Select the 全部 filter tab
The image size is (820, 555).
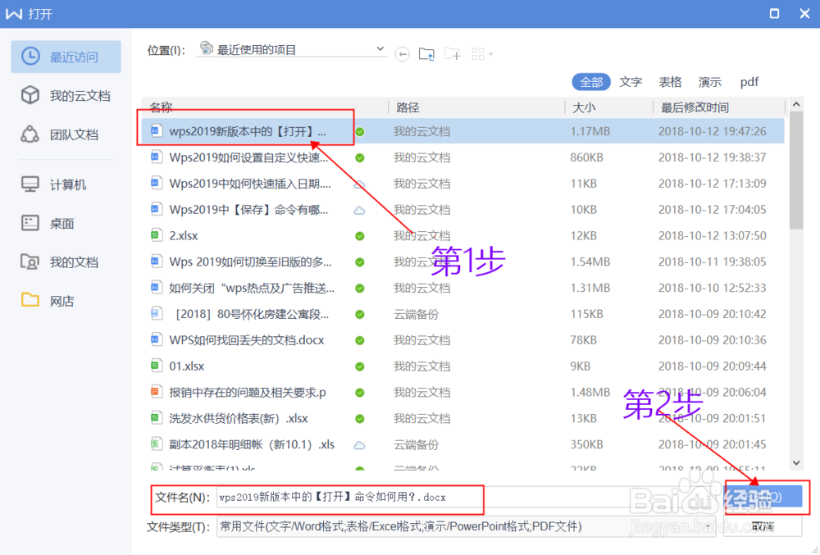[x=591, y=82]
